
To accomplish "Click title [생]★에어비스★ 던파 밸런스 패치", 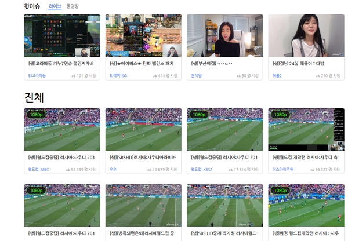I will click(142, 64).
